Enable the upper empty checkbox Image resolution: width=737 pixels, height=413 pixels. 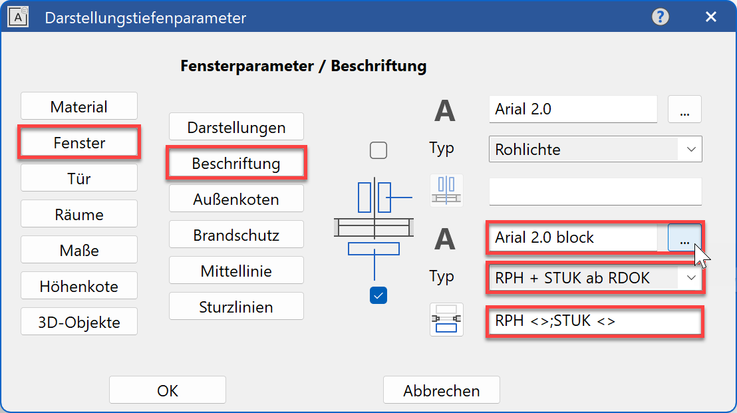pos(378,150)
